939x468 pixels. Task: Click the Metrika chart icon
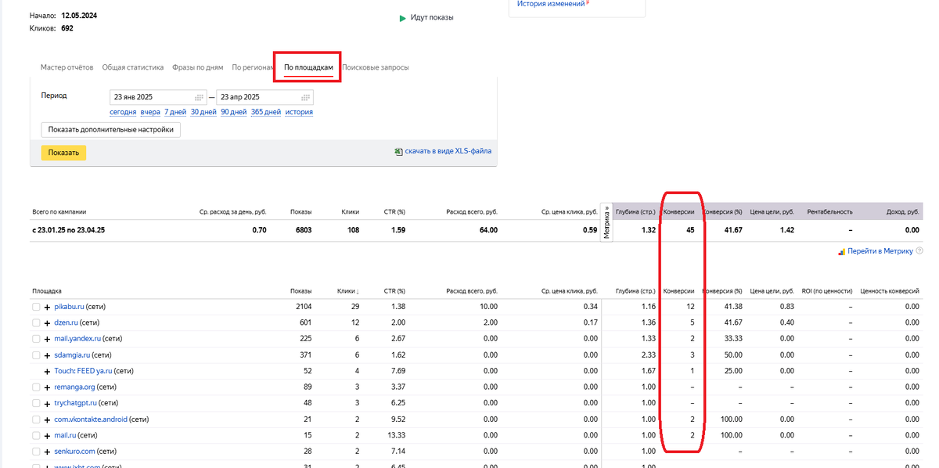(841, 251)
